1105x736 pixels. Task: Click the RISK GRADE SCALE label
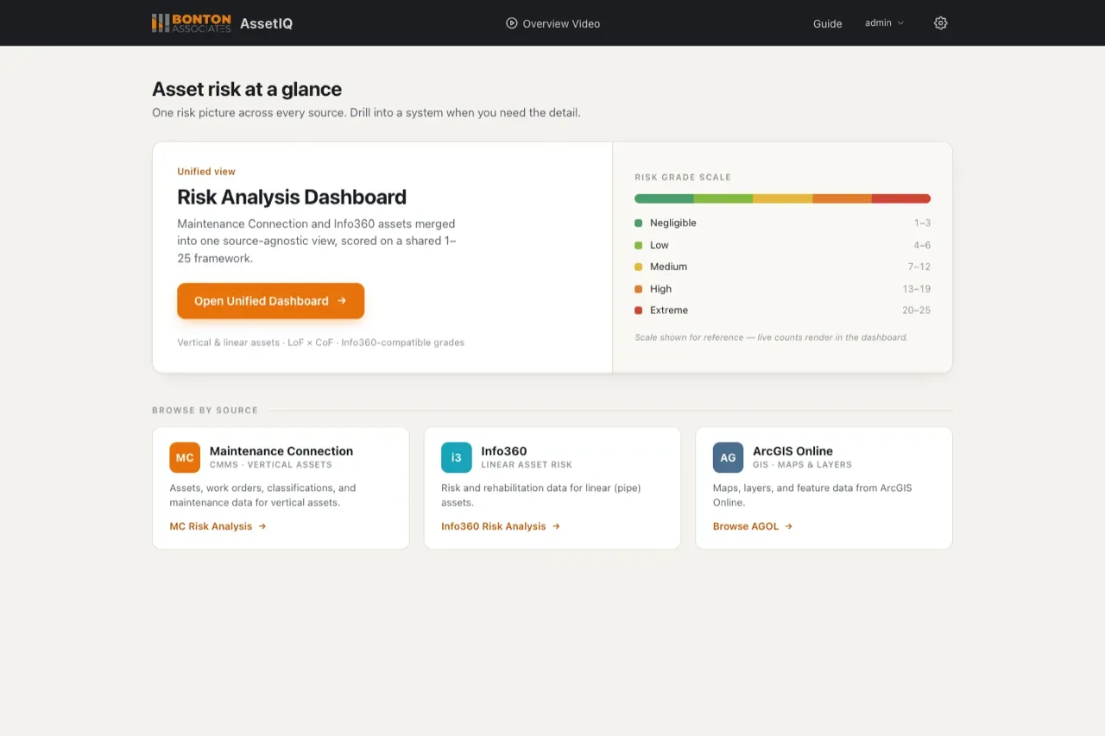pos(683,177)
